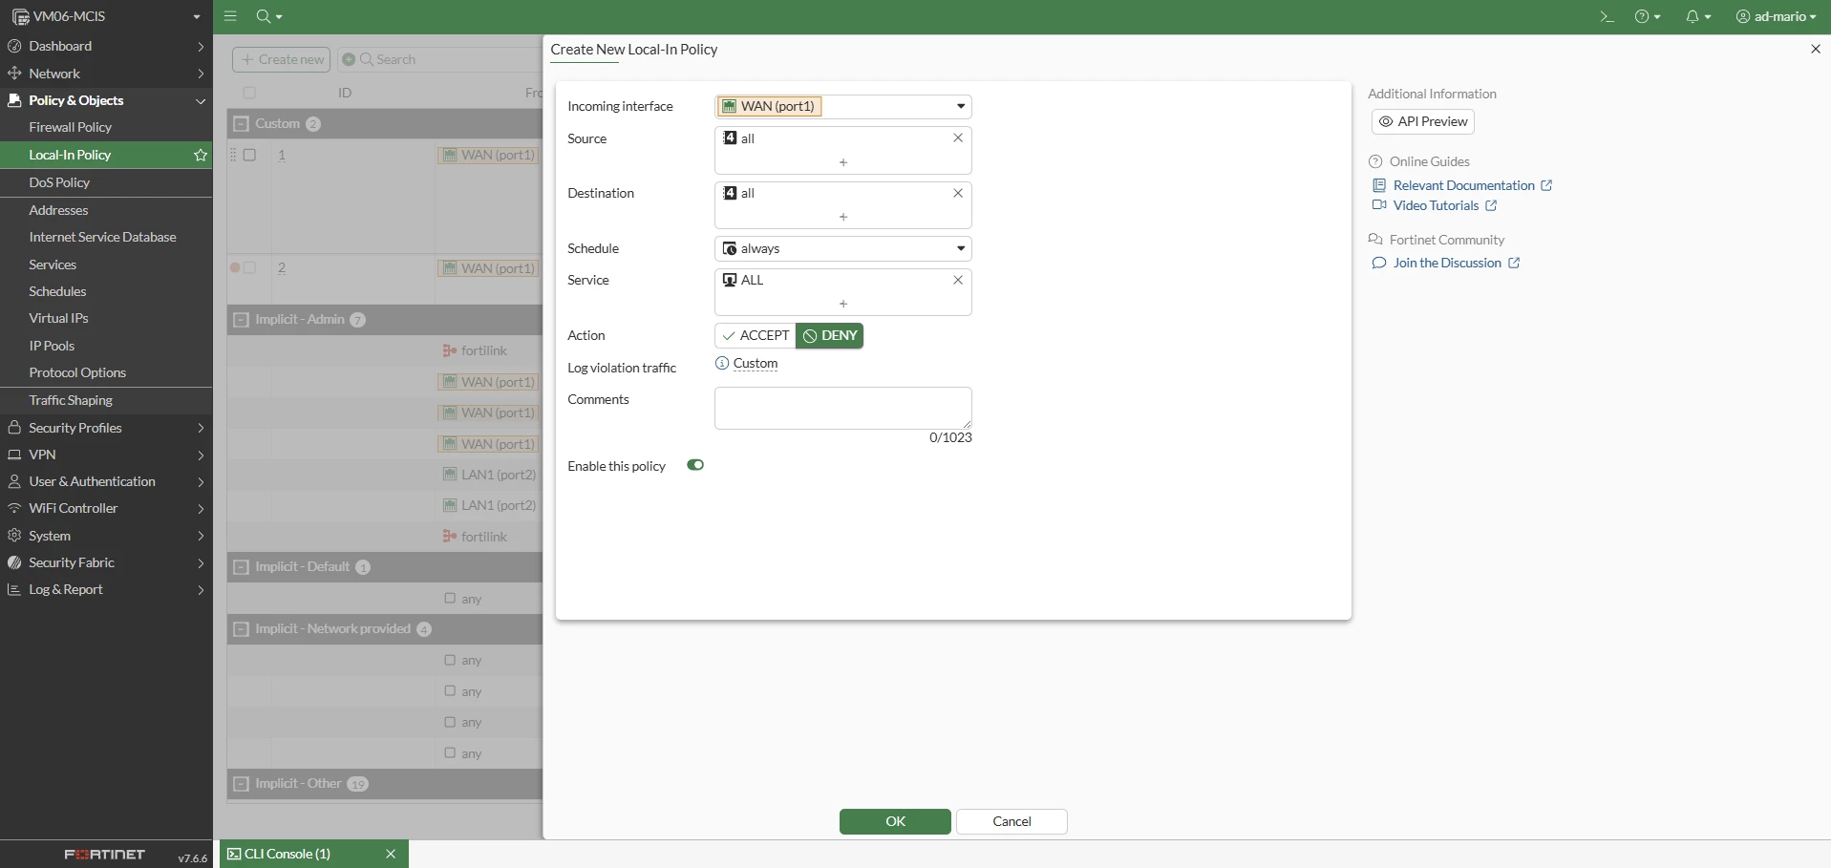Click the Custom log violation traffic option
The width and height of the screenshot is (1831, 868).
(756, 364)
